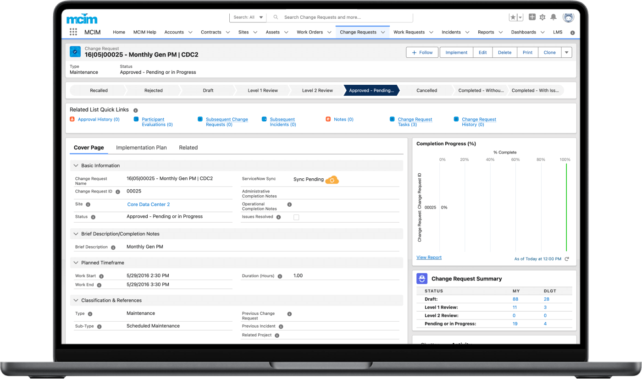Open the favorites star icon

point(513,17)
